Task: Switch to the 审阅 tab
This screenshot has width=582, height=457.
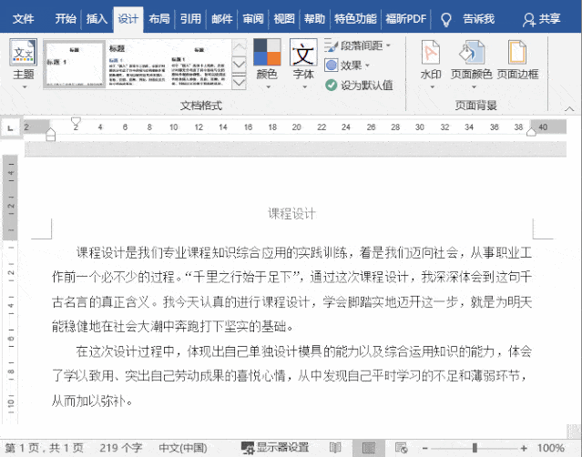Action: point(253,19)
